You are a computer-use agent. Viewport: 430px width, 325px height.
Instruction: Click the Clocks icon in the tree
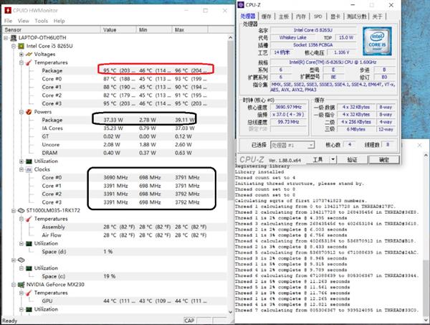pyautogui.click(x=29, y=169)
